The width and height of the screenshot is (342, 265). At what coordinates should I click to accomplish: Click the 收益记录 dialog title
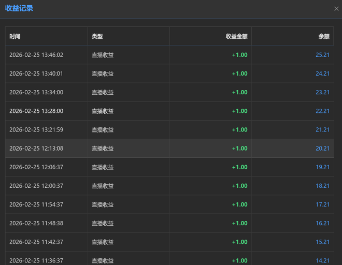[x=19, y=8]
